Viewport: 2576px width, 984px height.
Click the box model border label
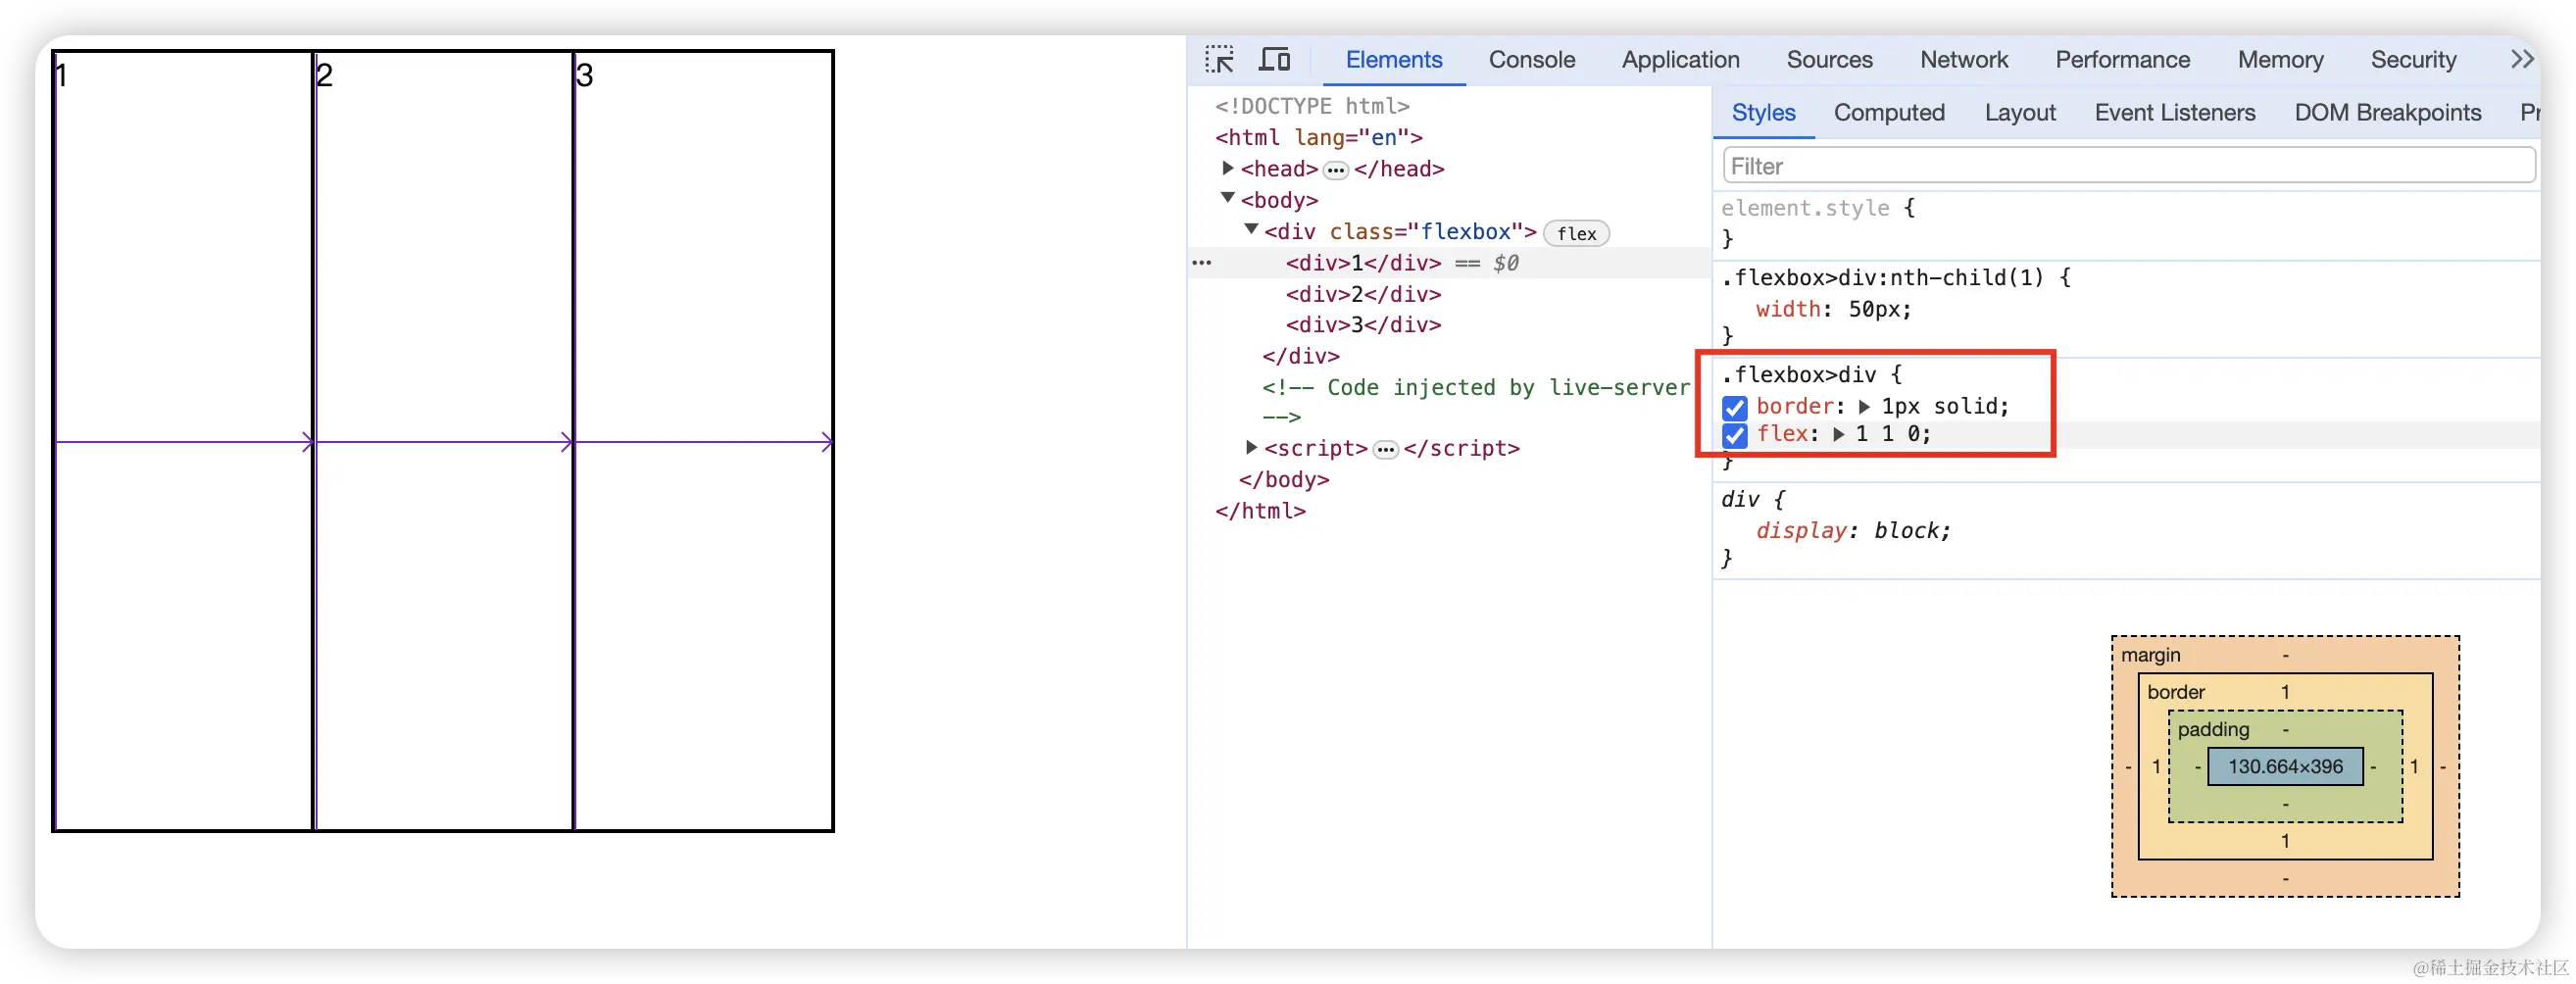point(2175,692)
